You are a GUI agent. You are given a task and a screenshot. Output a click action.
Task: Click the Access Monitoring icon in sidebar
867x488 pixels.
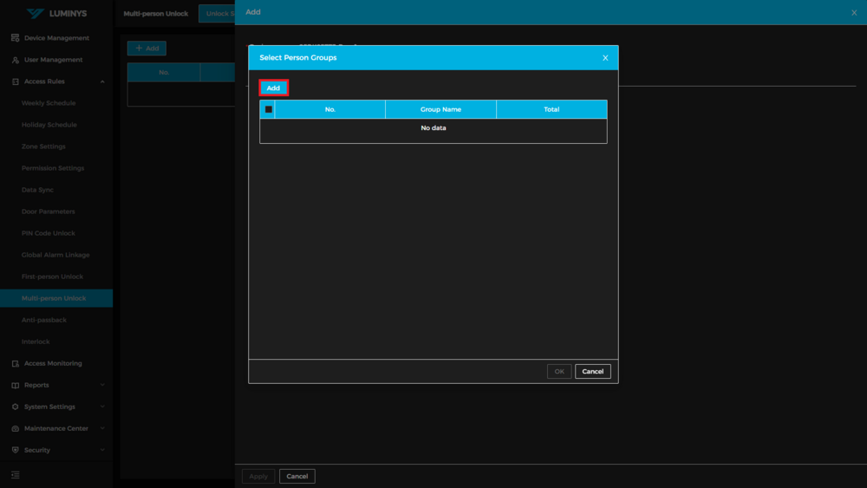pos(16,363)
